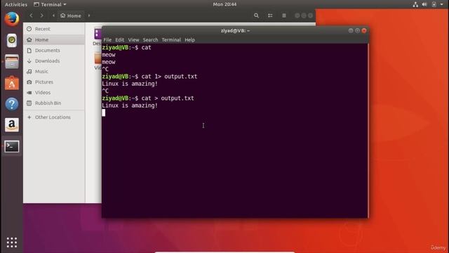
Task: Open the terminal Help menu
Action: 189,40
